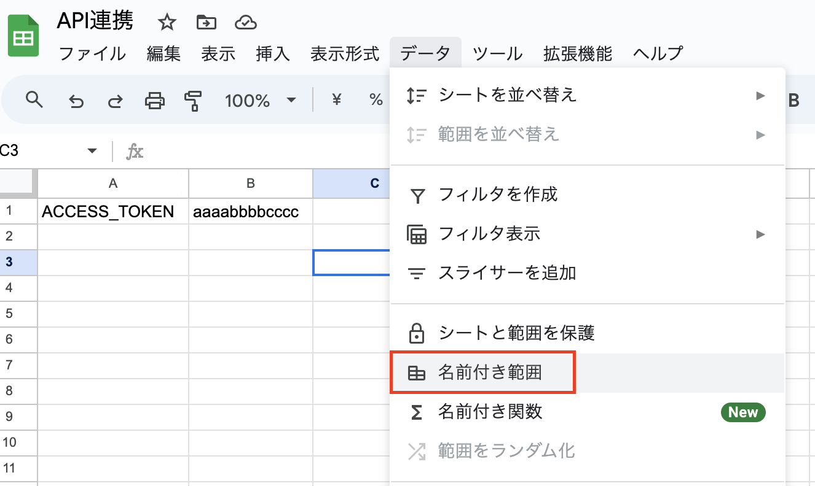Choose スライサーを追加 menu entry
Screen dimensions: 815x486
(x=588, y=273)
